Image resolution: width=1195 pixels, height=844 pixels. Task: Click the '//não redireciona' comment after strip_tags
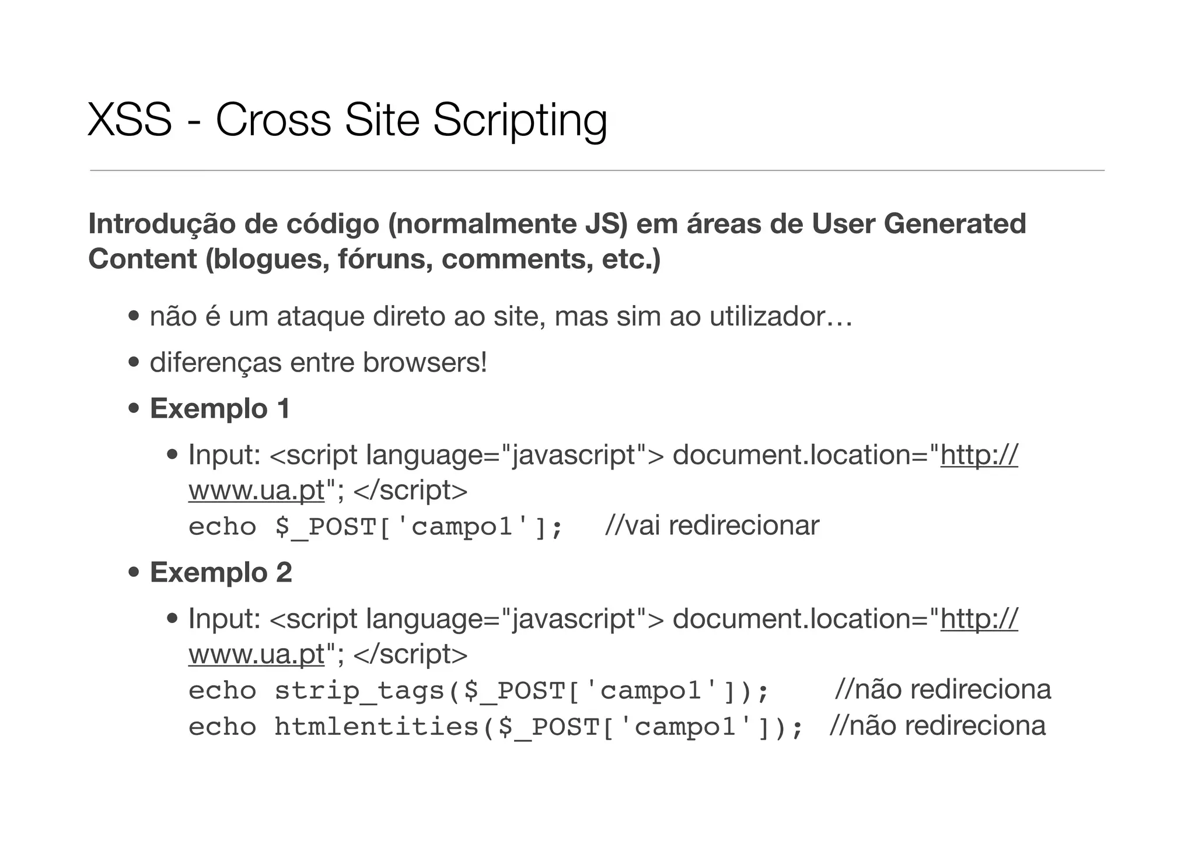click(x=943, y=689)
